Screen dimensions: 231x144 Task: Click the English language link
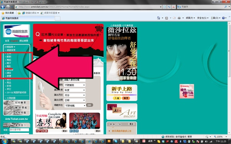pos(14,41)
